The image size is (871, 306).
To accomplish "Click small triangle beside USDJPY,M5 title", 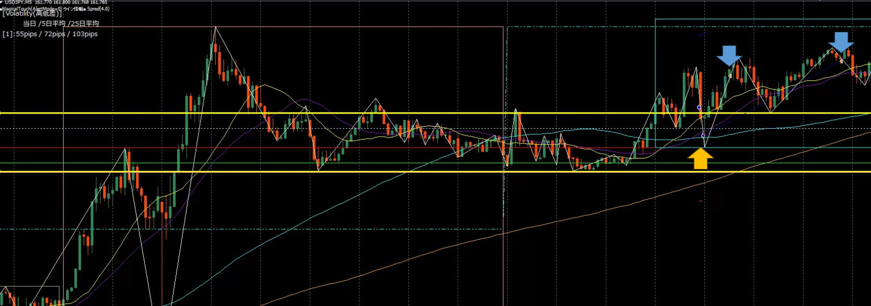I will pos(2,3).
